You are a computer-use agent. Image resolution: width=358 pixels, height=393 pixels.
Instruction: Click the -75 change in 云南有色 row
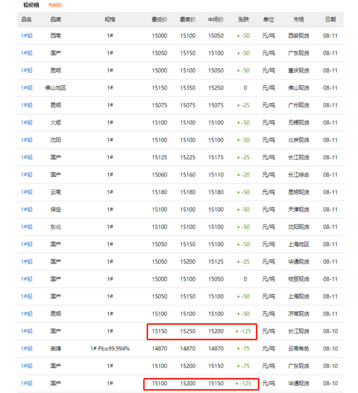tap(243, 349)
